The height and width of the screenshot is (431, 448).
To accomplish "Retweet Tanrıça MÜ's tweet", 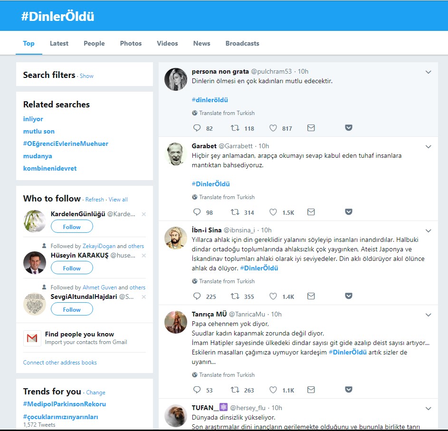I will click(x=235, y=390).
